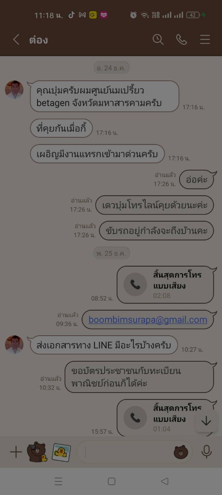Open boombimsurapa@gmail.com email link
This screenshot has width=222, height=495.
148,320
